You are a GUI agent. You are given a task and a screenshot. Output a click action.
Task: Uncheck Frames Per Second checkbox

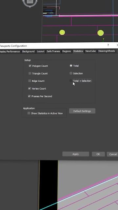[29, 96]
